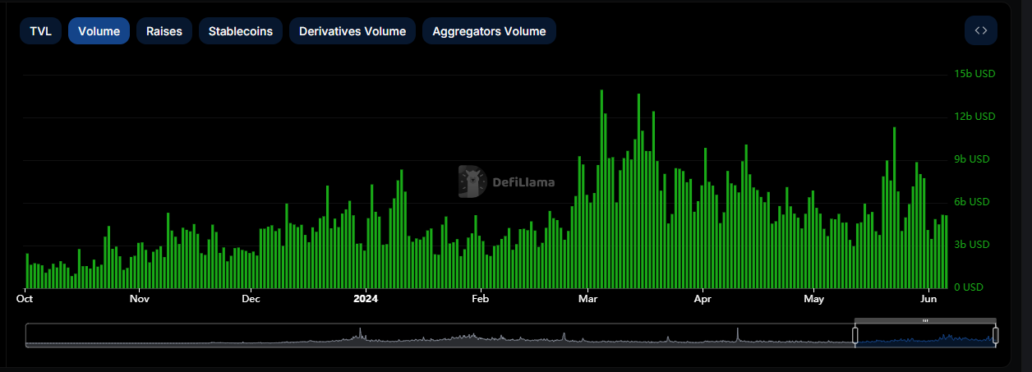The image size is (1032, 372).
Task: Click the Nov date label
Action: 139,299
